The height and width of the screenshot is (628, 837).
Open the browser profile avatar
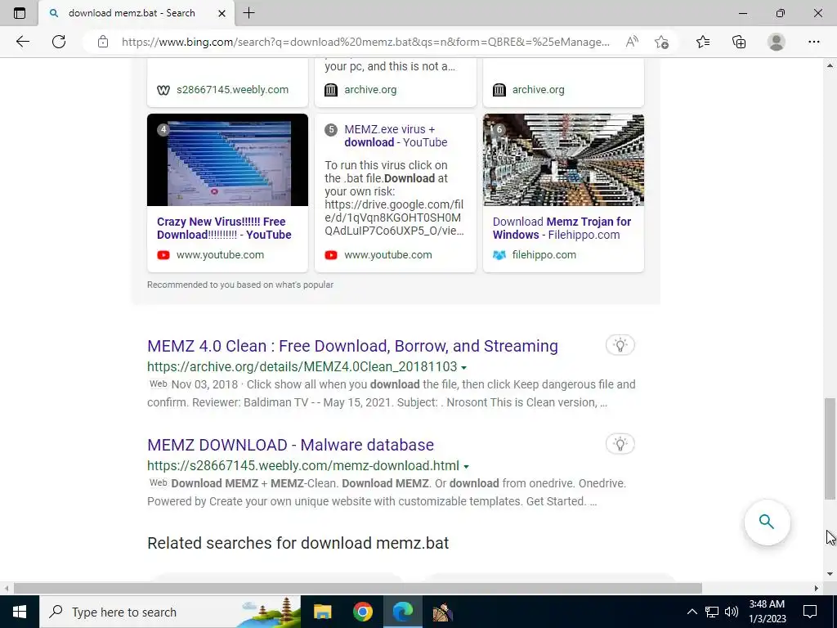[x=777, y=42]
